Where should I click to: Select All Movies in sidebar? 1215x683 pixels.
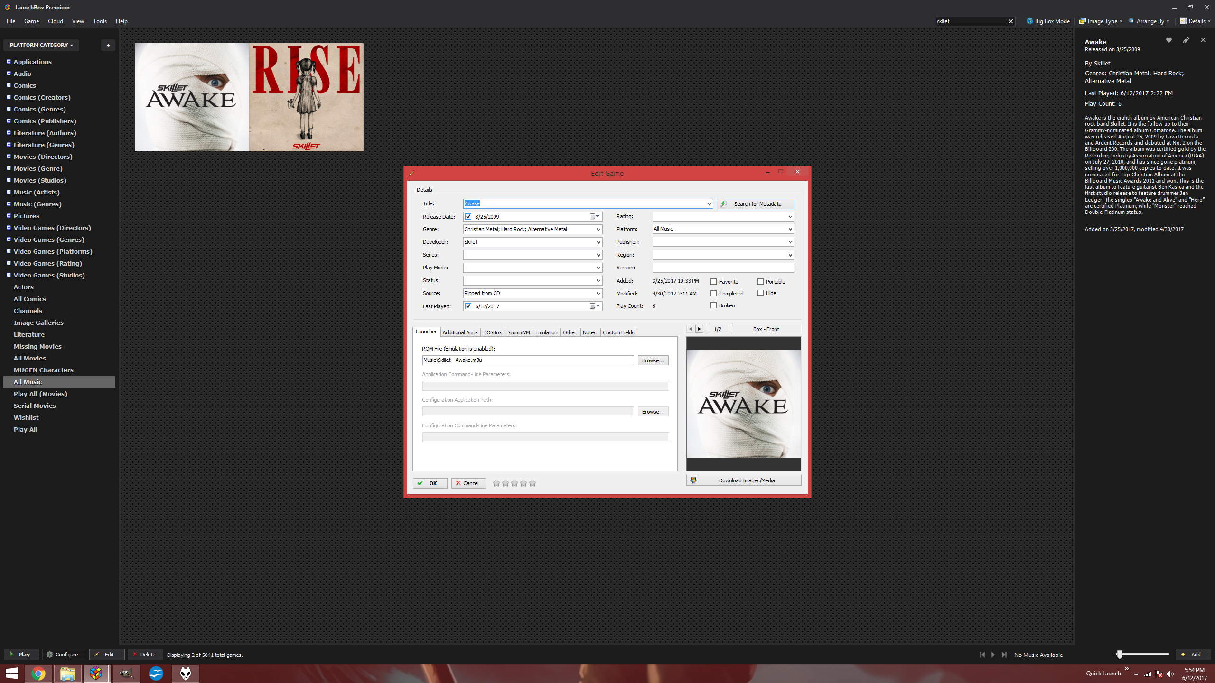coord(30,358)
